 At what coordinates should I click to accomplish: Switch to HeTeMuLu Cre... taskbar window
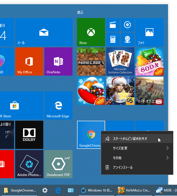click(134, 190)
